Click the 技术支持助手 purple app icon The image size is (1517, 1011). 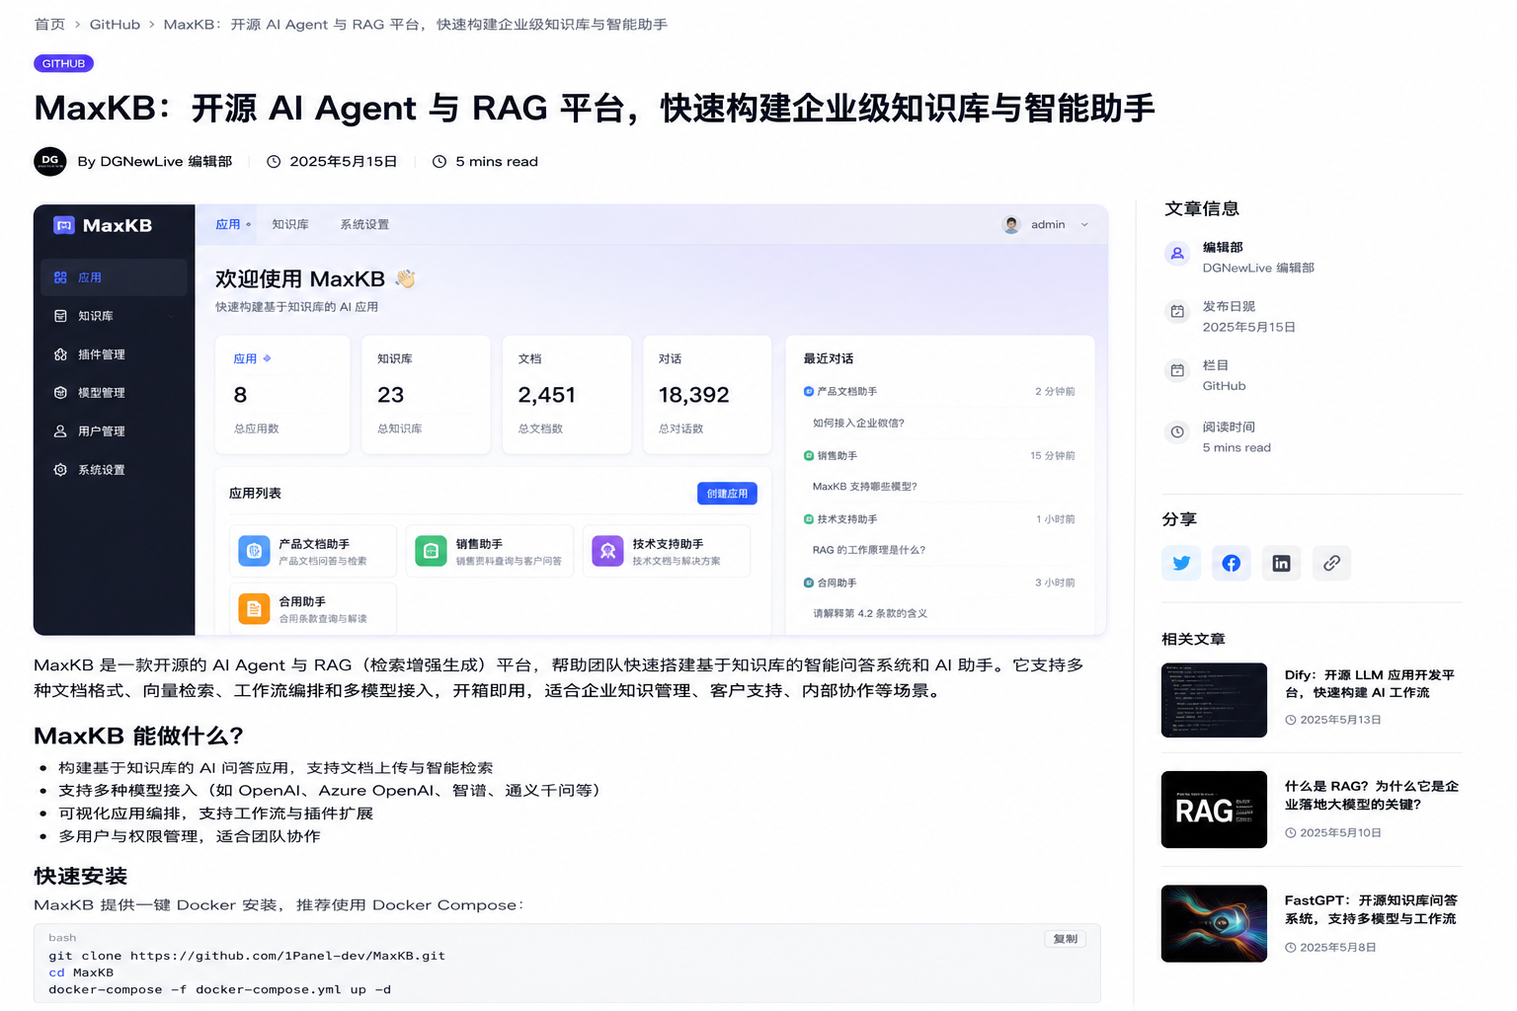(x=607, y=551)
